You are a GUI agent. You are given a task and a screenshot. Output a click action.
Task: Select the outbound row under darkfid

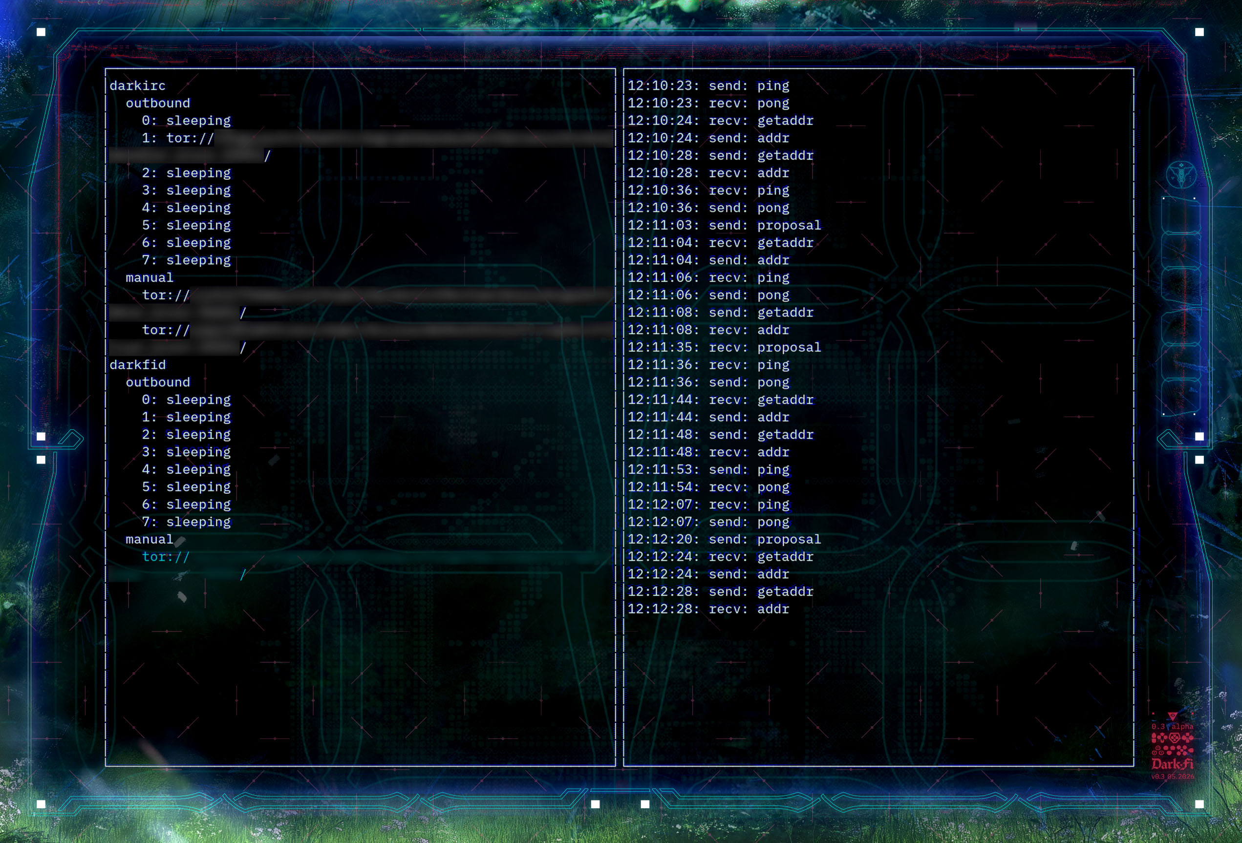[158, 382]
